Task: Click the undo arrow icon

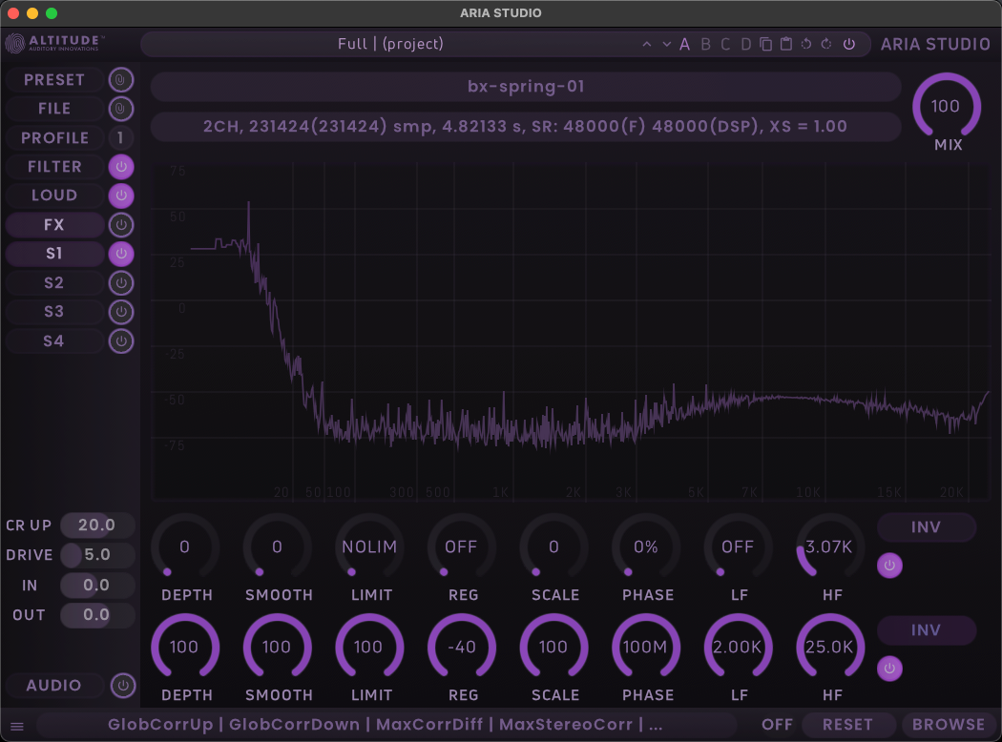Action: coord(806,44)
